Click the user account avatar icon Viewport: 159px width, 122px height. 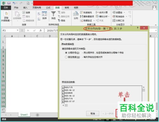point(154,8)
